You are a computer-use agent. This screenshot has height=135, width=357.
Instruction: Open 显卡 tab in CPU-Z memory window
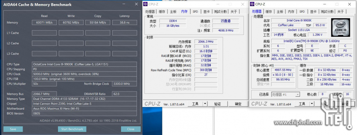click(206, 12)
